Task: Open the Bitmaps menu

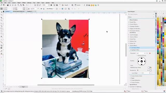Action: pos(29,3)
